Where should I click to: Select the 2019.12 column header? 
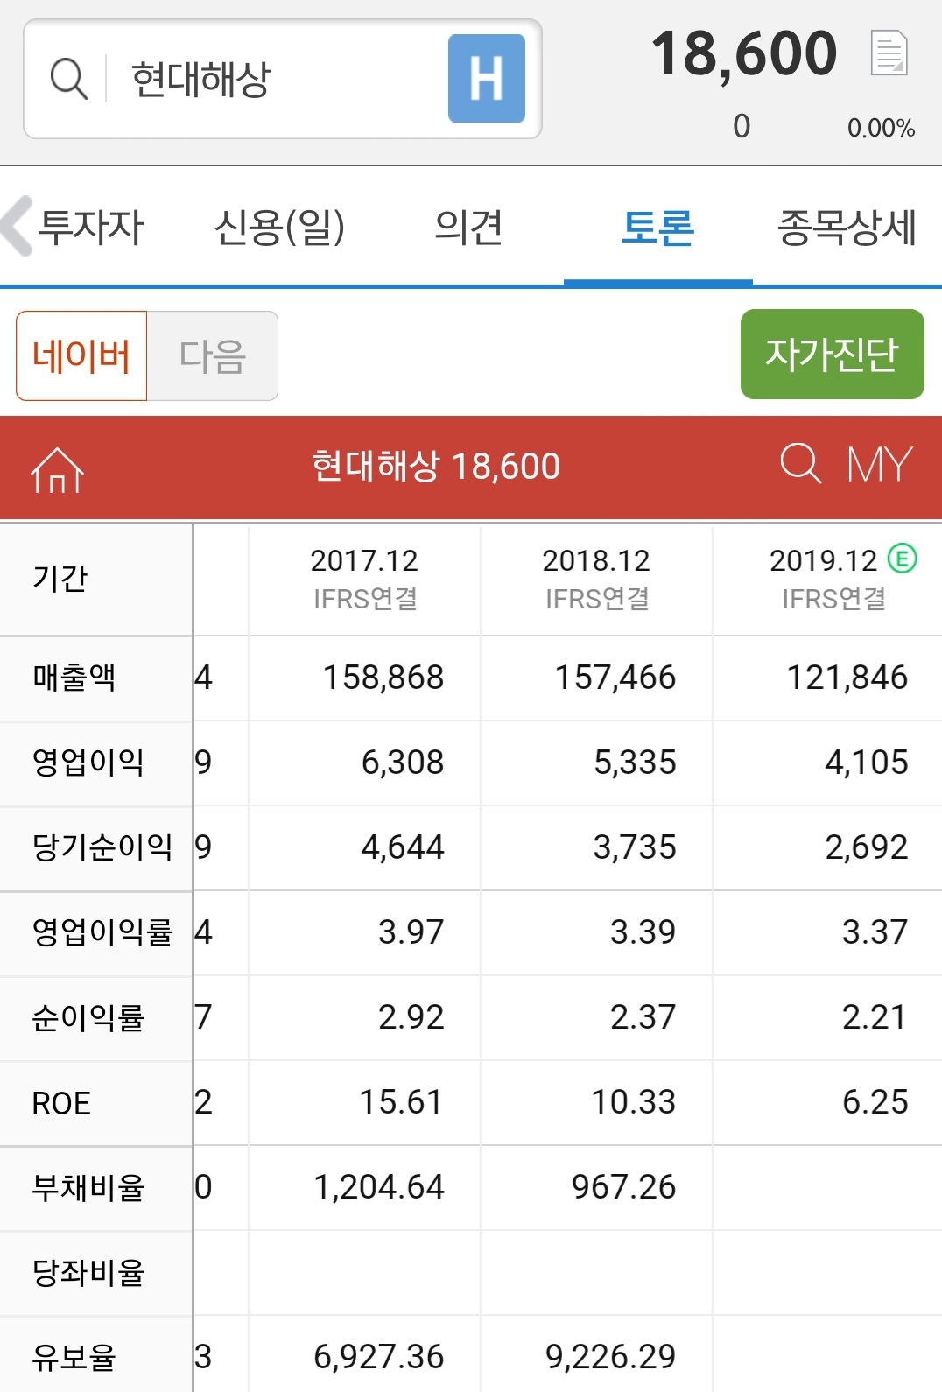point(828,579)
